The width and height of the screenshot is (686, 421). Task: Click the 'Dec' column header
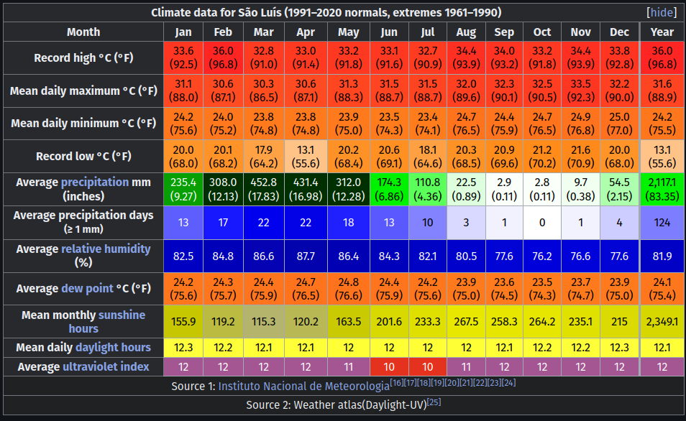coord(619,32)
